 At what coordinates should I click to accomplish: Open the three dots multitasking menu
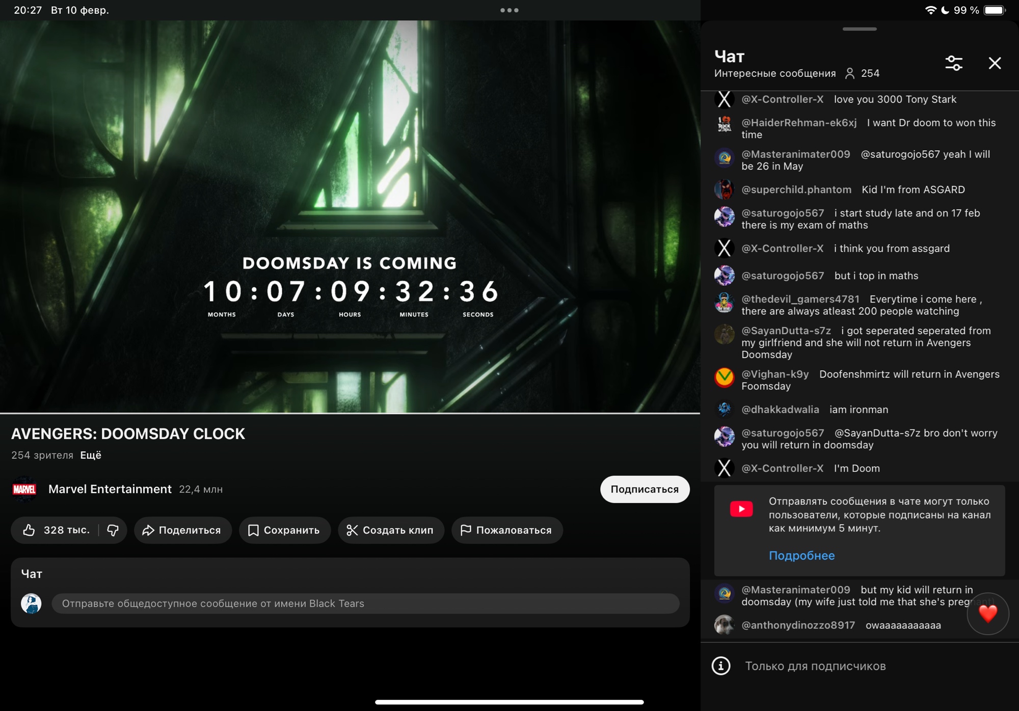click(x=509, y=10)
